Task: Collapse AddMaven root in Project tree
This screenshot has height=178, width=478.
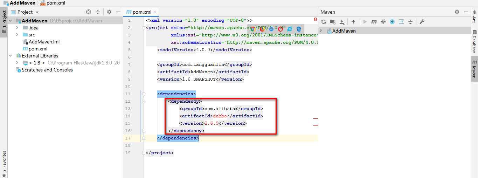Action: [11, 21]
